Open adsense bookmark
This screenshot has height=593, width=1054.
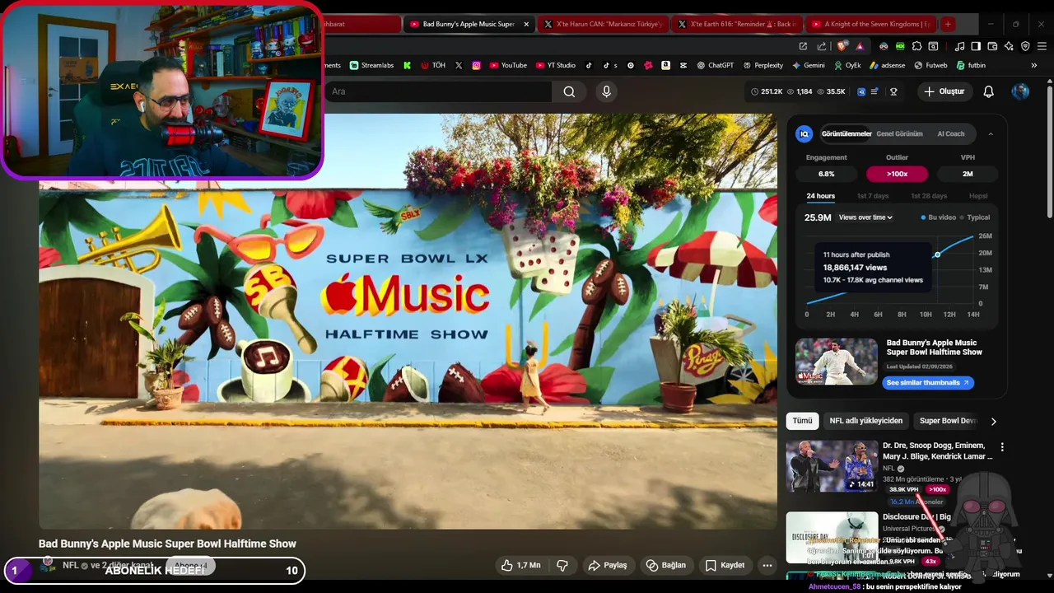(x=886, y=65)
